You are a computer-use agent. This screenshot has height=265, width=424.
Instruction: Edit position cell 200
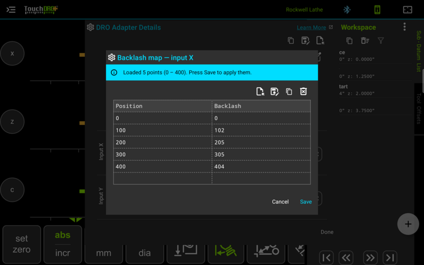(163, 142)
